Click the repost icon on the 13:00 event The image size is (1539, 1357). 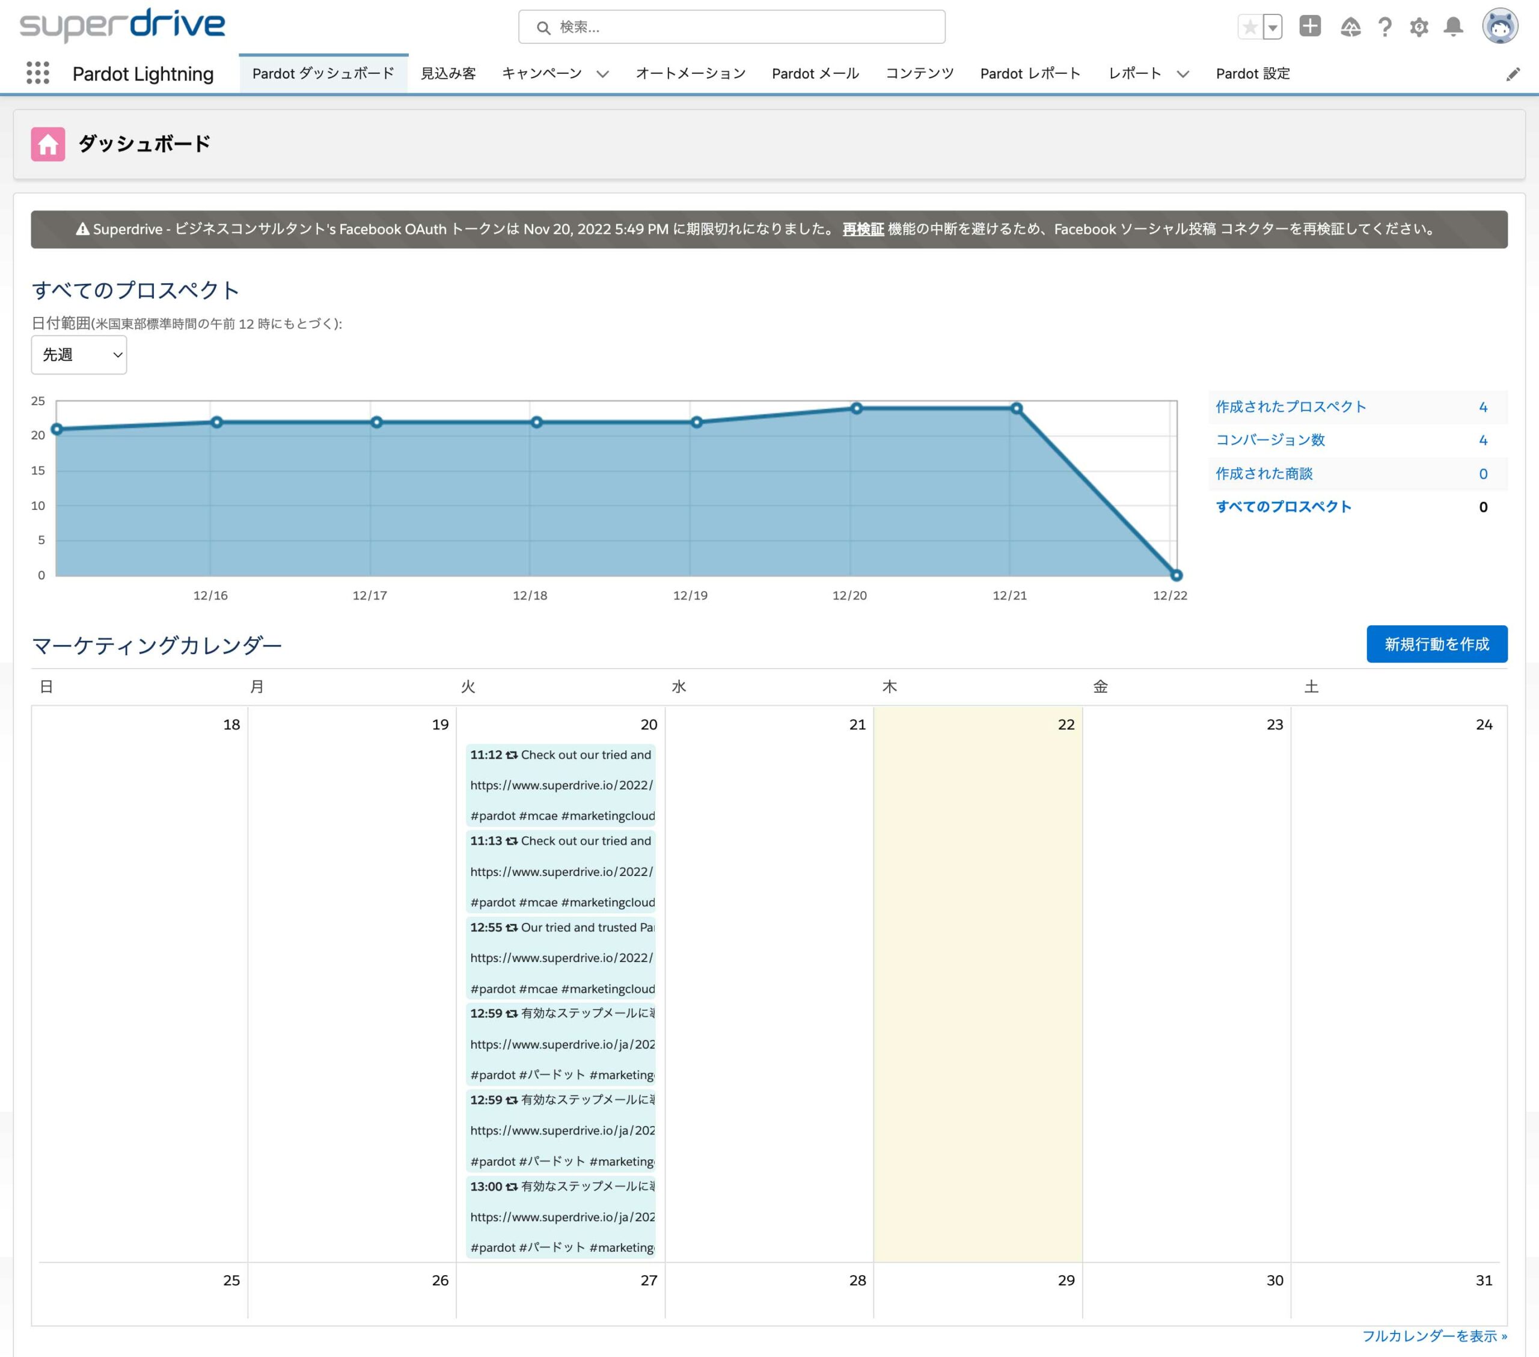coord(511,1187)
